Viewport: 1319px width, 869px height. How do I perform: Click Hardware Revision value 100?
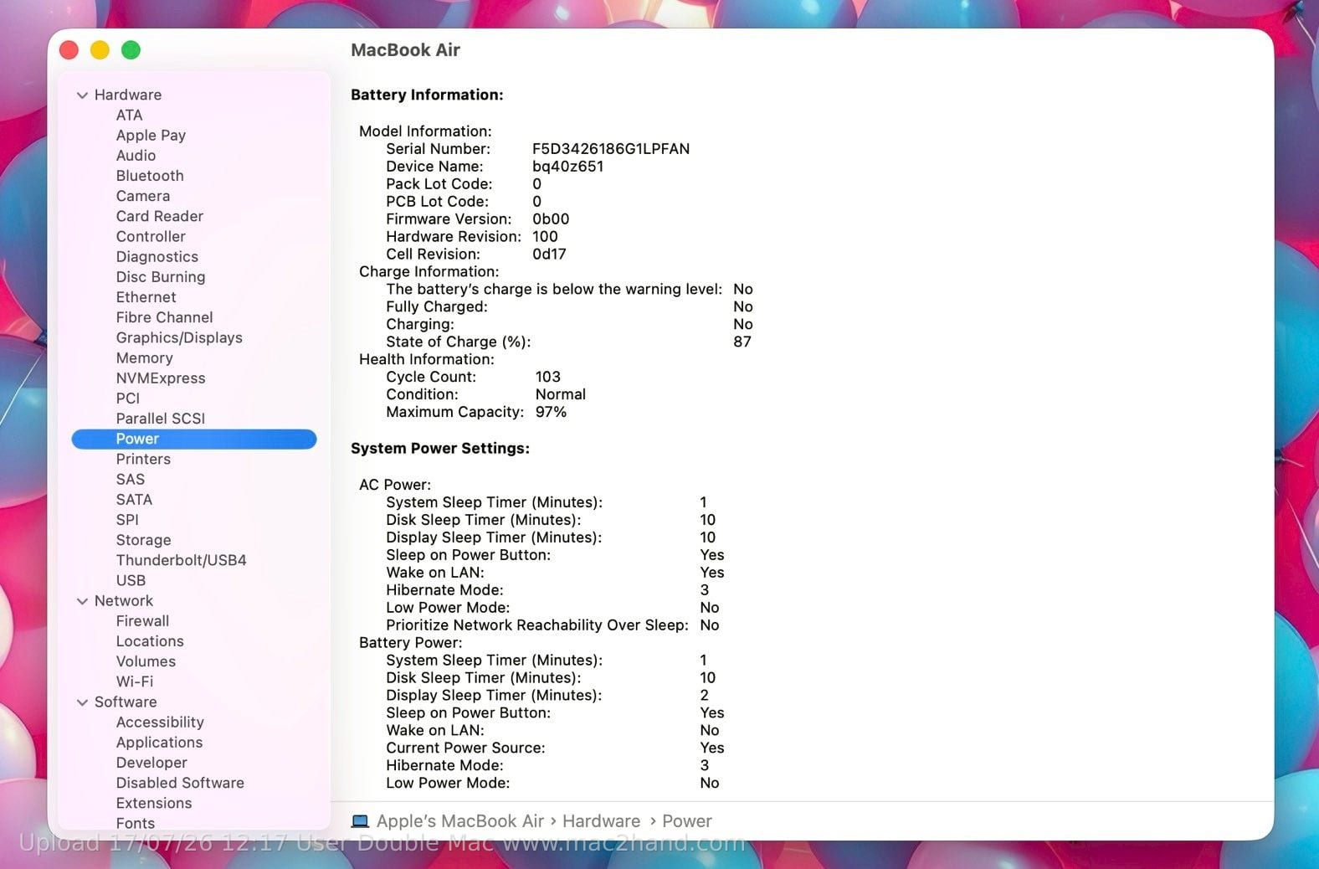[545, 236]
